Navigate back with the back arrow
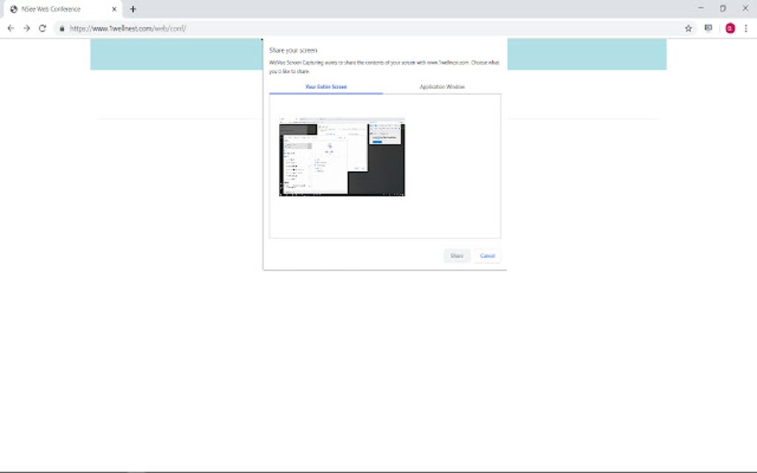Viewport: 757px width, 473px height. click(10, 28)
